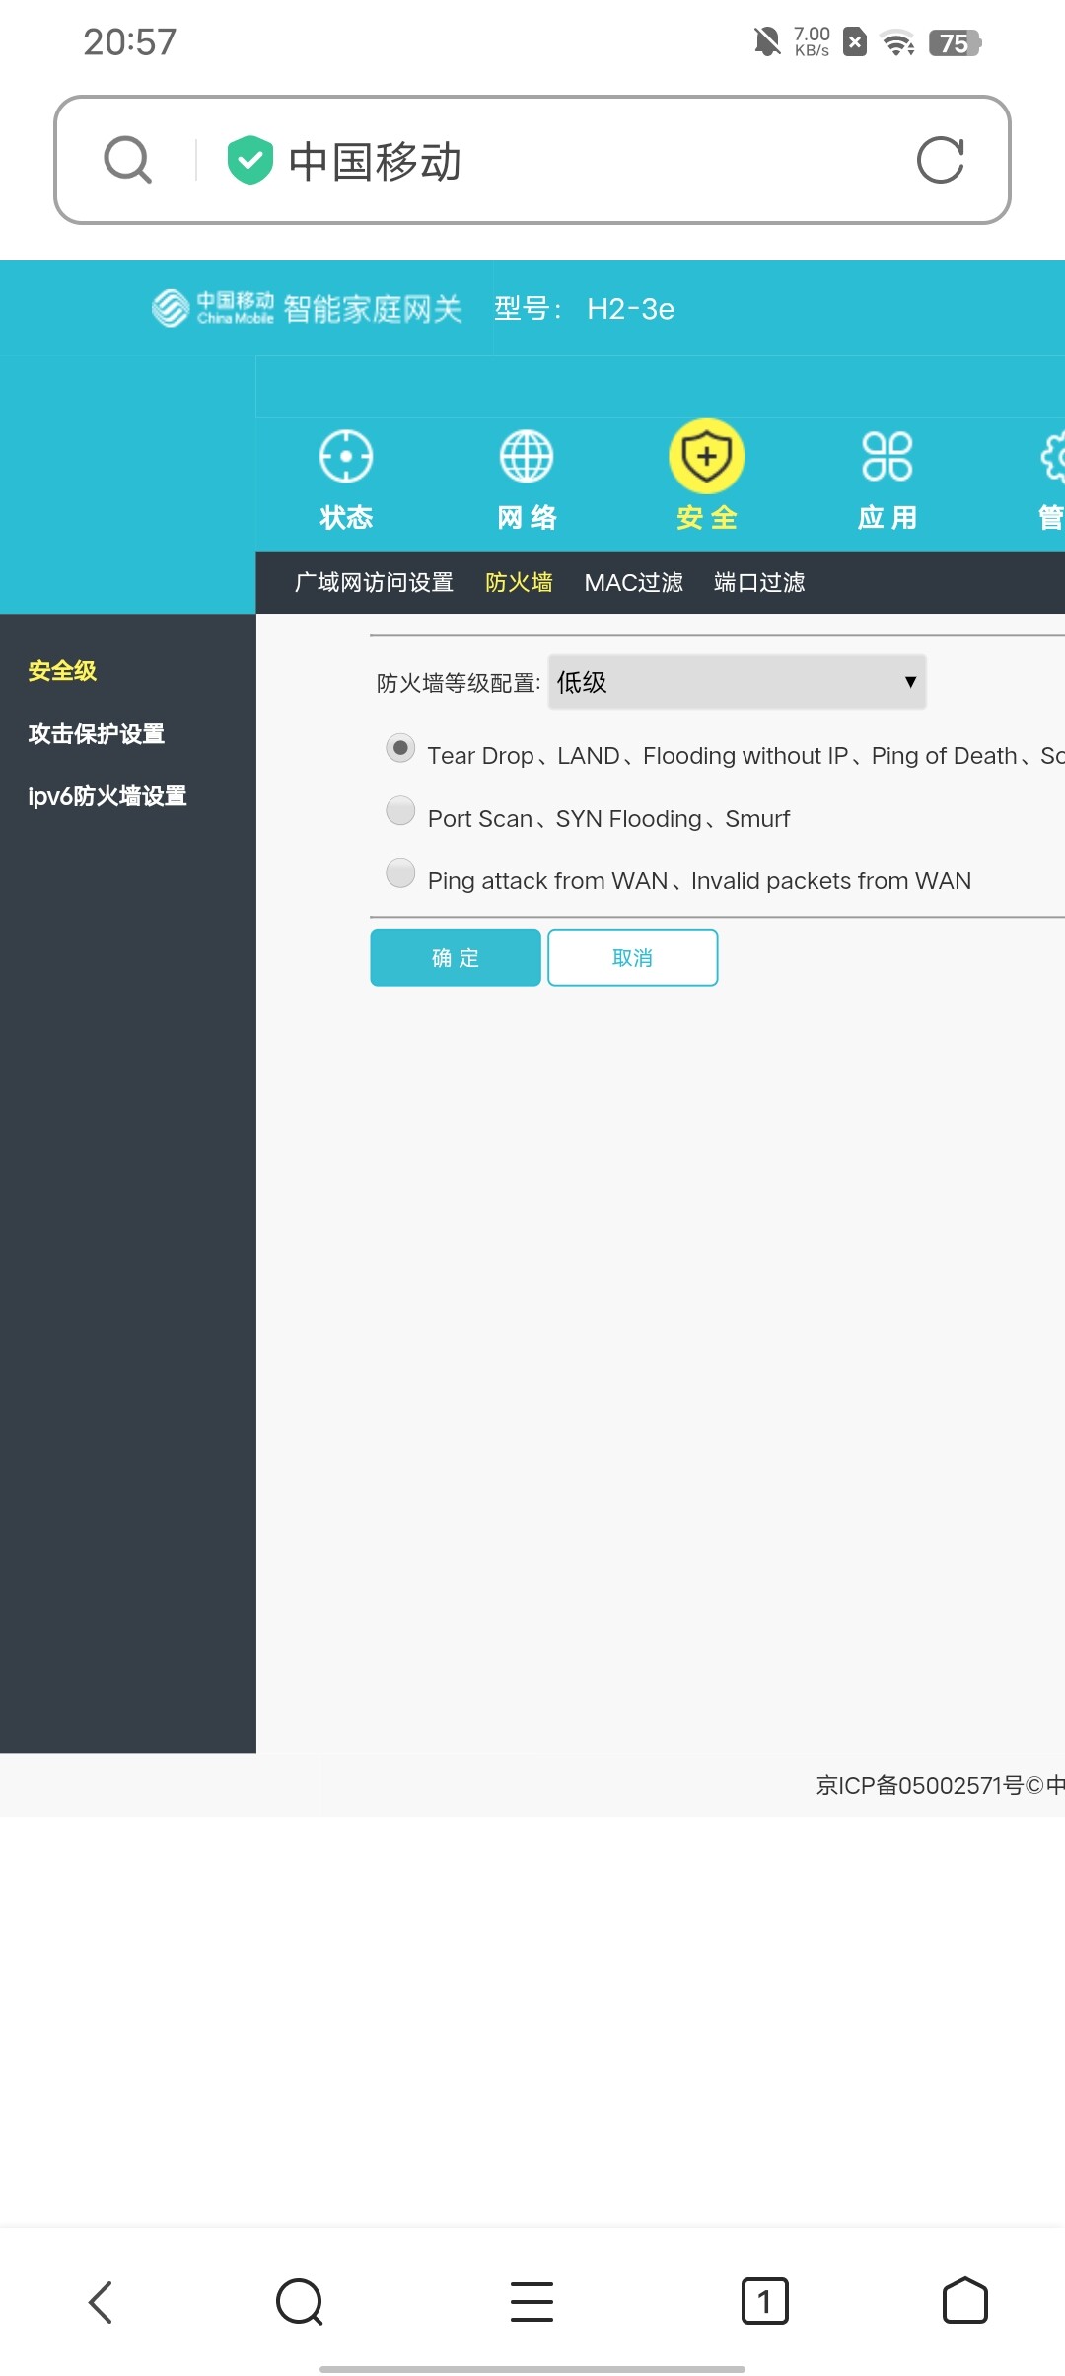
Task: Open browser menu with three lines icon
Action: tap(532, 2301)
